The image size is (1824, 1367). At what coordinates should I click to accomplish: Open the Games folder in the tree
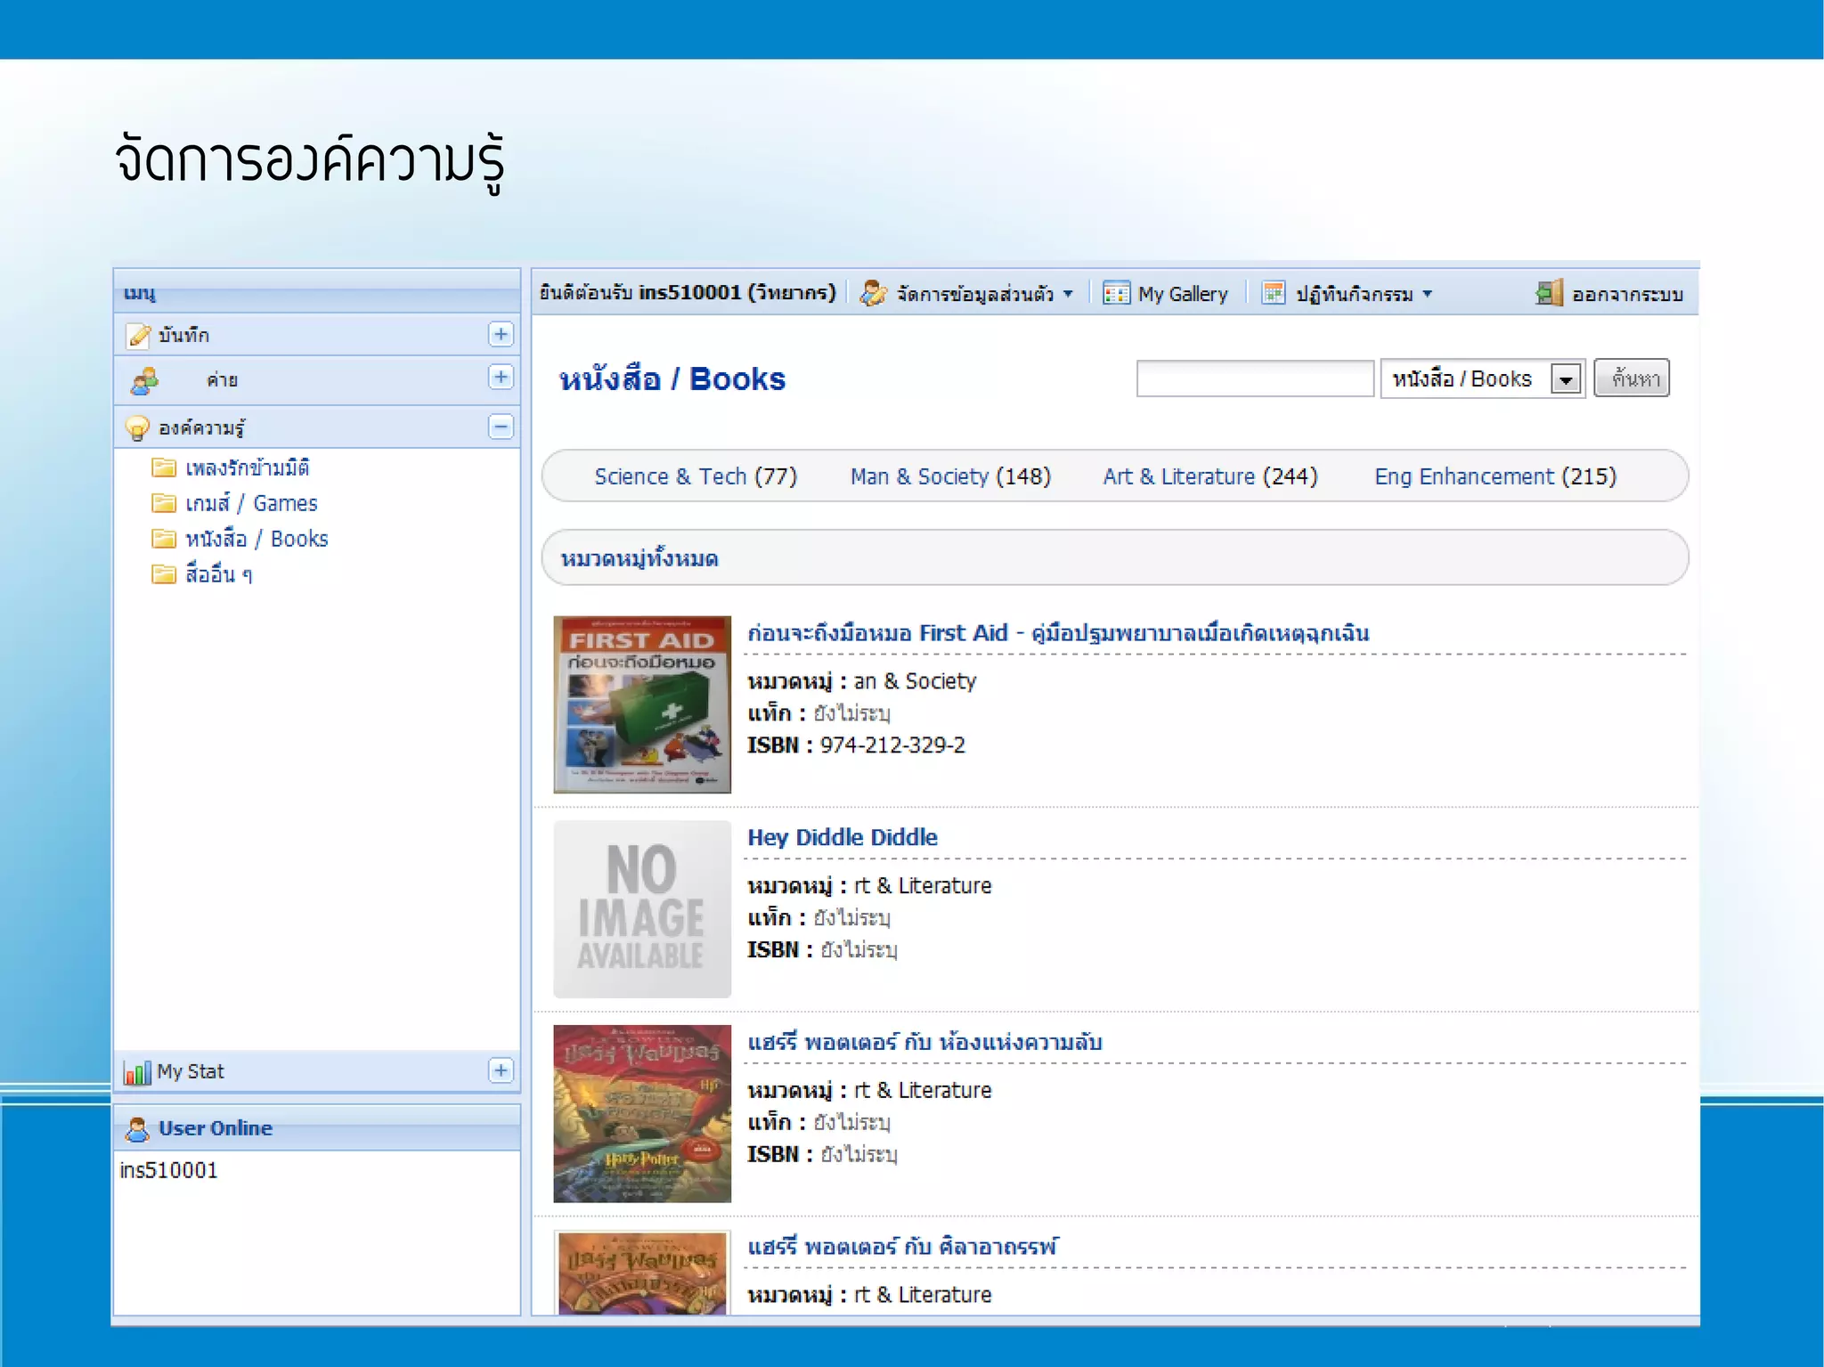(250, 504)
